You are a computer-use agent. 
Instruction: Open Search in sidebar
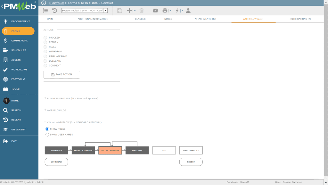pos(19,110)
